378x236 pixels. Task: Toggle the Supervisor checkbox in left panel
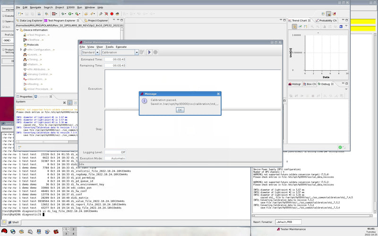pos(3,21)
